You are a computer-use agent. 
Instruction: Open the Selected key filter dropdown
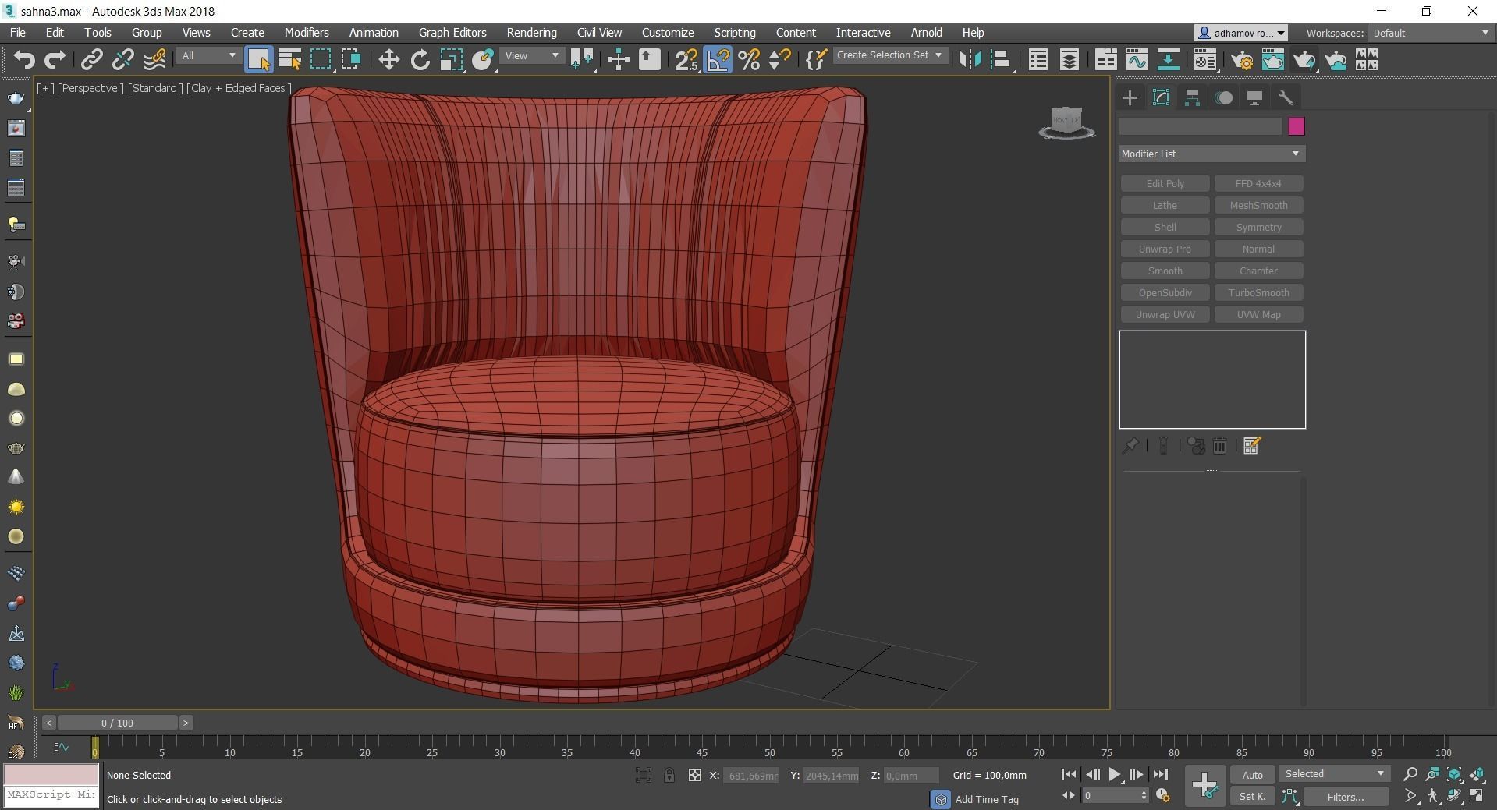pos(1335,773)
